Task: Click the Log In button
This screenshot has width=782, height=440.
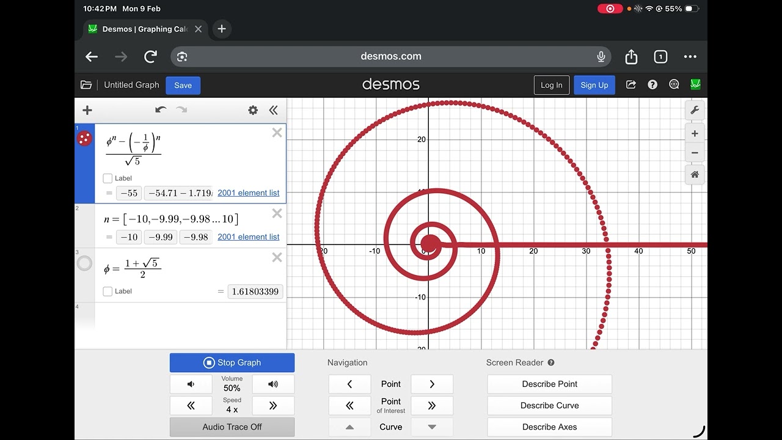Action: (551, 85)
